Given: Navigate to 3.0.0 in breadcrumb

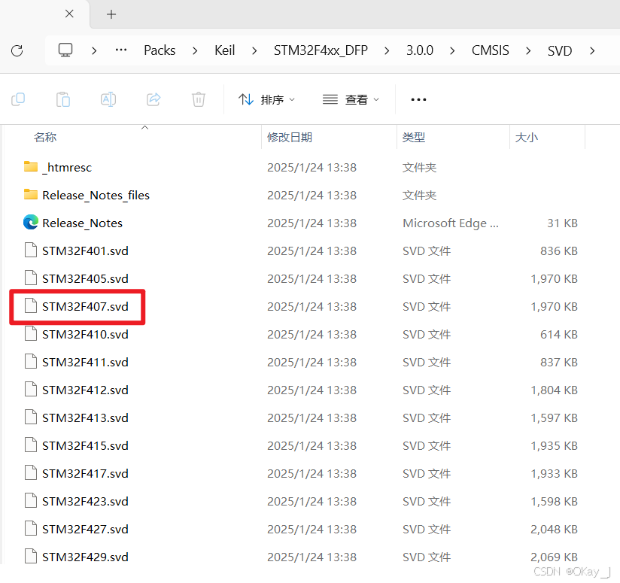Looking at the screenshot, I should tap(420, 50).
